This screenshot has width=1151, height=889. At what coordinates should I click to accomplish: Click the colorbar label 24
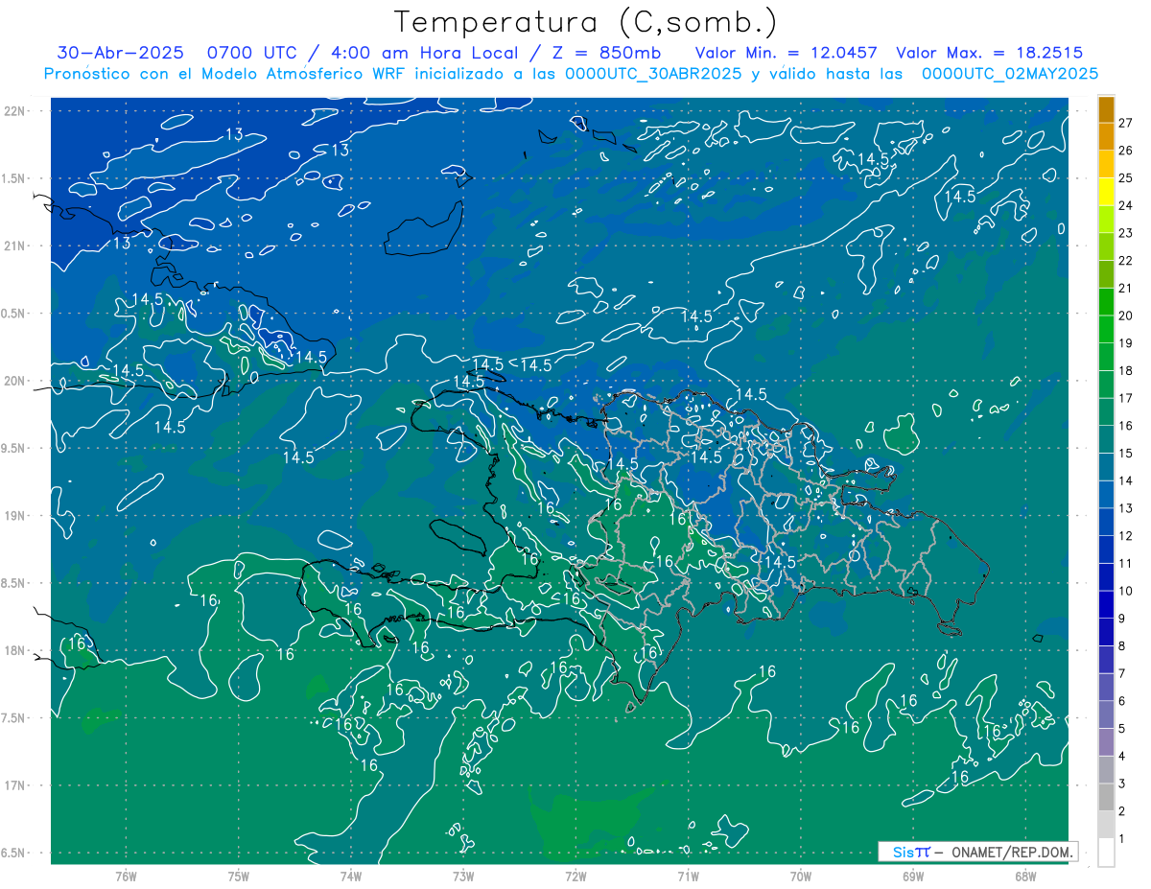1125,205
